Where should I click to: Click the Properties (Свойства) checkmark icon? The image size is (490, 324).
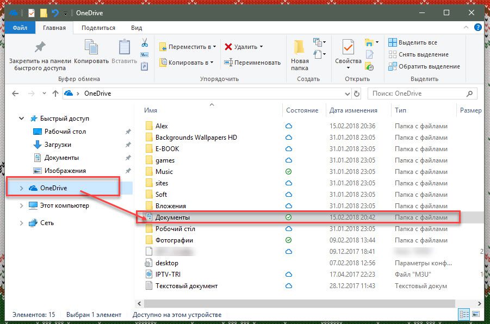click(x=348, y=48)
